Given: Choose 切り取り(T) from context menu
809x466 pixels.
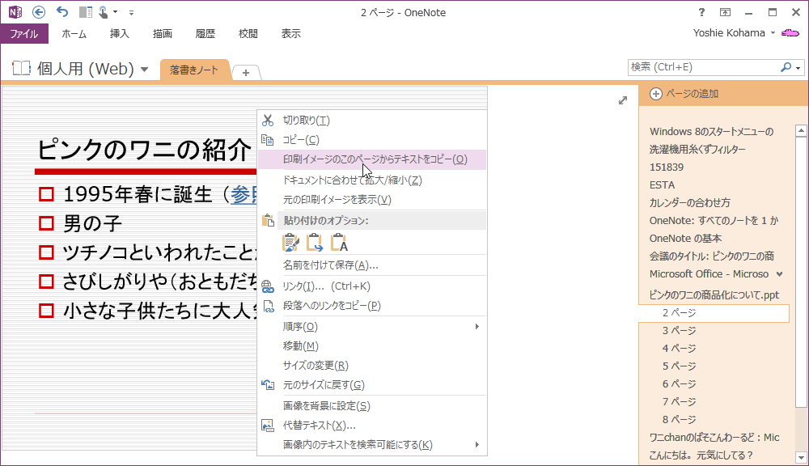Looking at the screenshot, I should pyautogui.click(x=371, y=121).
